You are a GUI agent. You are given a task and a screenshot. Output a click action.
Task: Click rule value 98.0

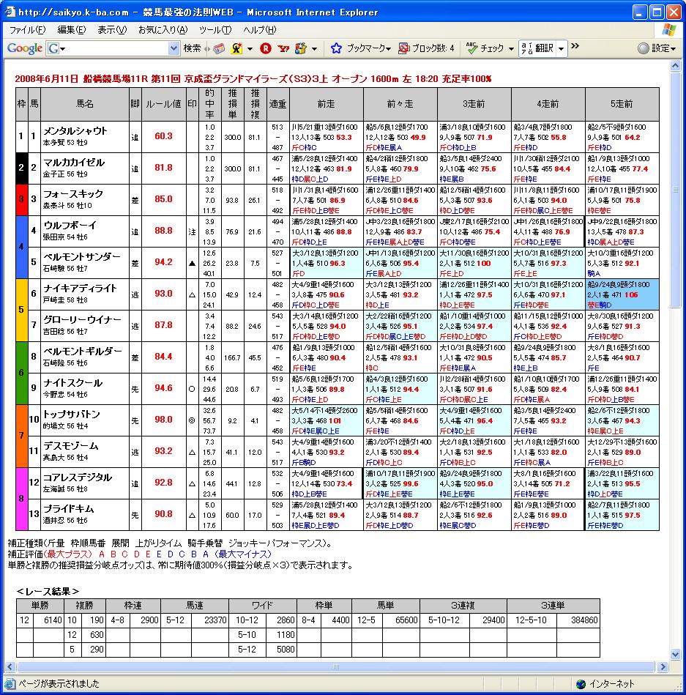click(x=163, y=420)
